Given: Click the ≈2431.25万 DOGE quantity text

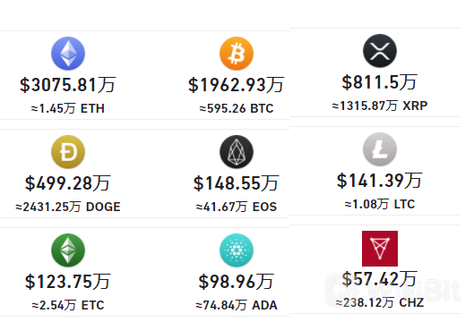Looking at the screenshot, I should 68,207.
